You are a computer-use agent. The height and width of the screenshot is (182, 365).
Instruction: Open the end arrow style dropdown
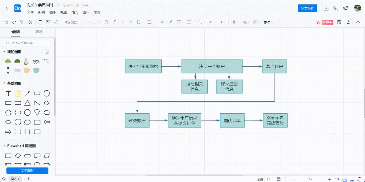(x=223, y=22)
